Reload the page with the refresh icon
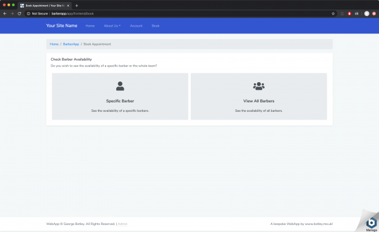Image resolution: width=379 pixels, height=232 pixels. coord(20,13)
